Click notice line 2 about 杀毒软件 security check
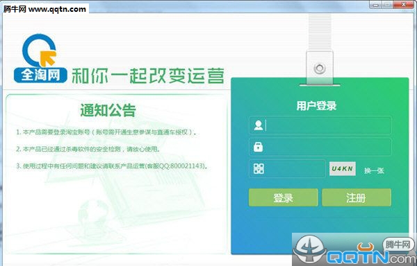The height and width of the screenshot is (266, 417). coord(88,149)
